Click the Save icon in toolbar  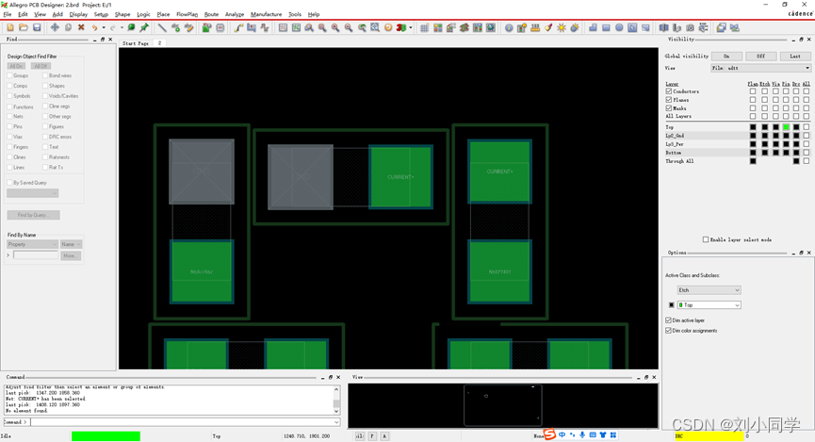click(37, 27)
